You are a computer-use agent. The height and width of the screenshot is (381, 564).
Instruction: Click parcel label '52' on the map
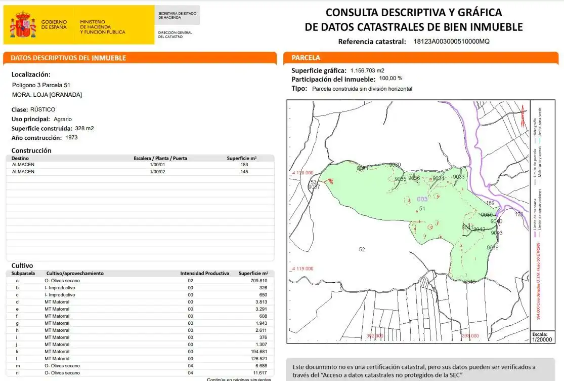pyautogui.click(x=362, y=249)
